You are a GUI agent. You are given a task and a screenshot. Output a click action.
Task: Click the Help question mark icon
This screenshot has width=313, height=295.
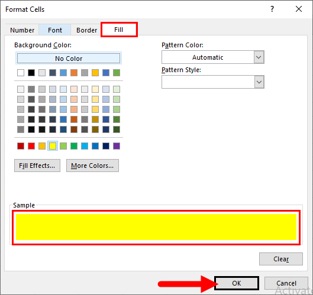(272, 9)
